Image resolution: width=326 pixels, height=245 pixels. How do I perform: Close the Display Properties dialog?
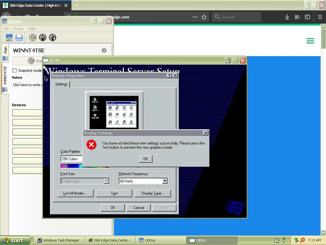point(175,75)
